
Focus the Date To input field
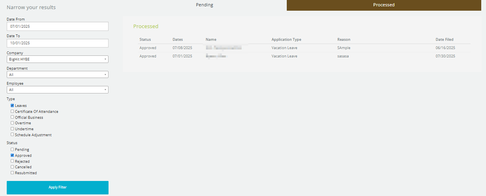pos(57,43)
